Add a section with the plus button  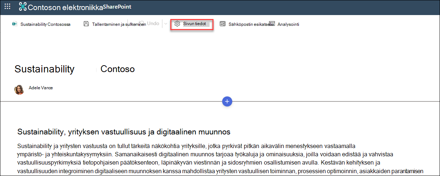[227, 101]
